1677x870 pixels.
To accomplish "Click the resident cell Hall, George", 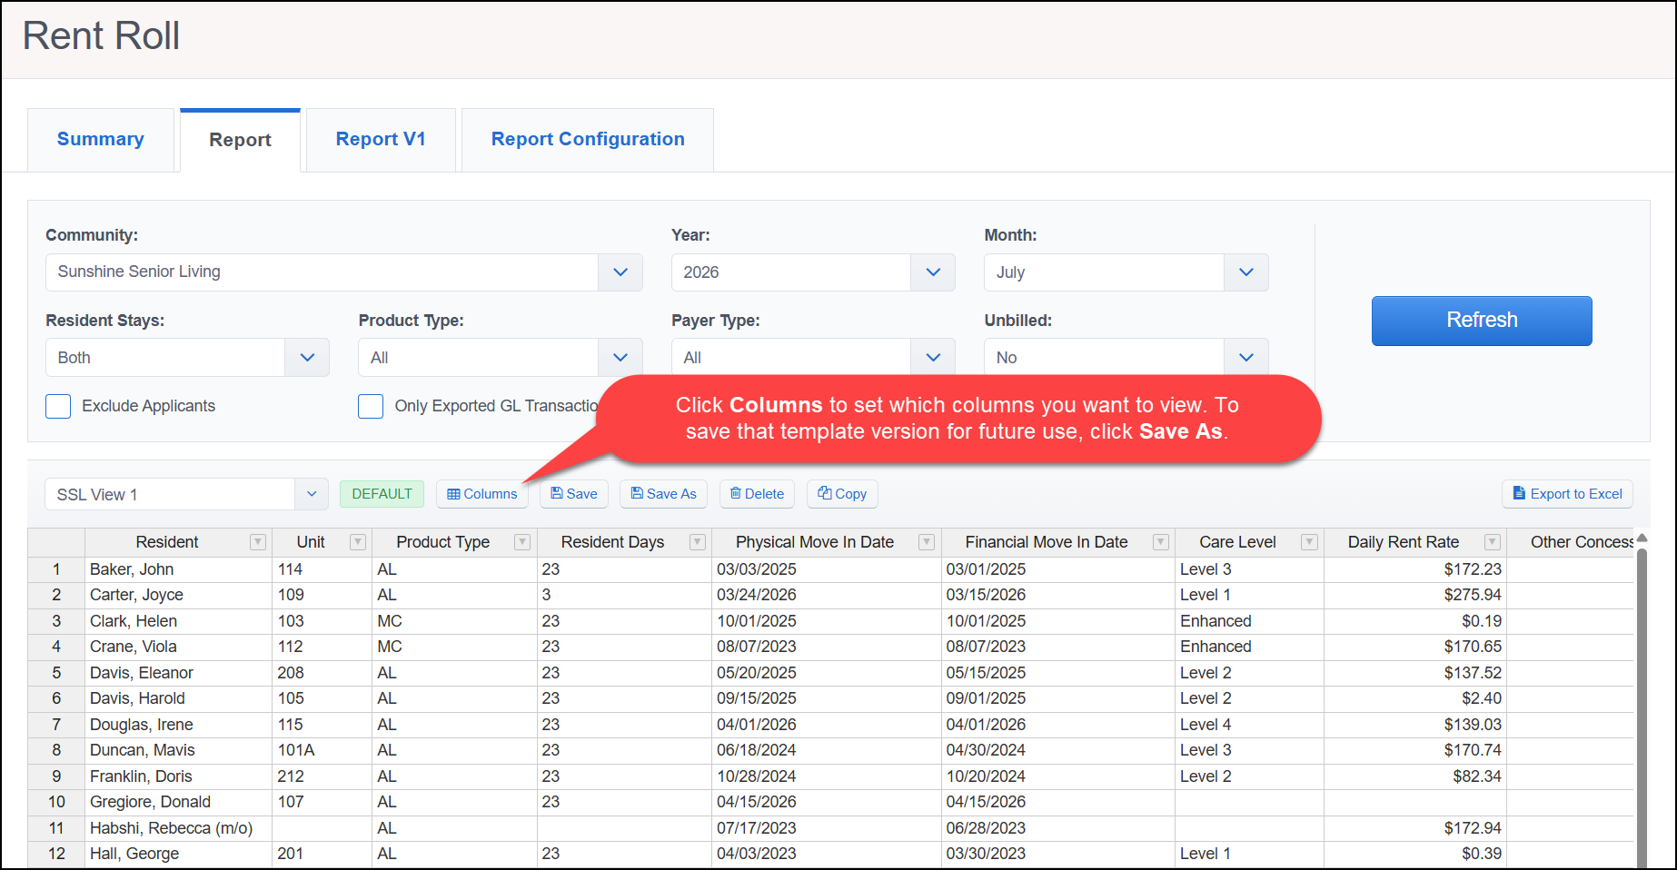I will (x=178, y=854).
